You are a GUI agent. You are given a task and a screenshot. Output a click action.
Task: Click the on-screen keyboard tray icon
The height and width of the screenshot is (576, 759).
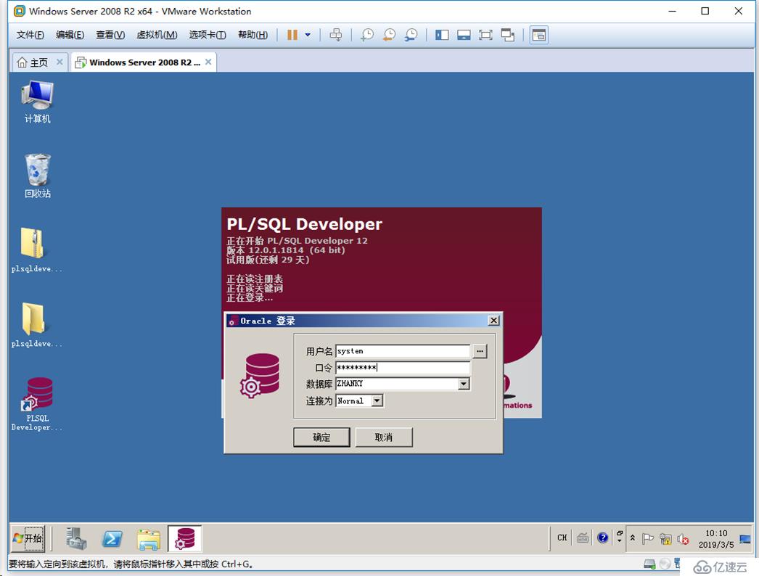(x=583, y=538)
